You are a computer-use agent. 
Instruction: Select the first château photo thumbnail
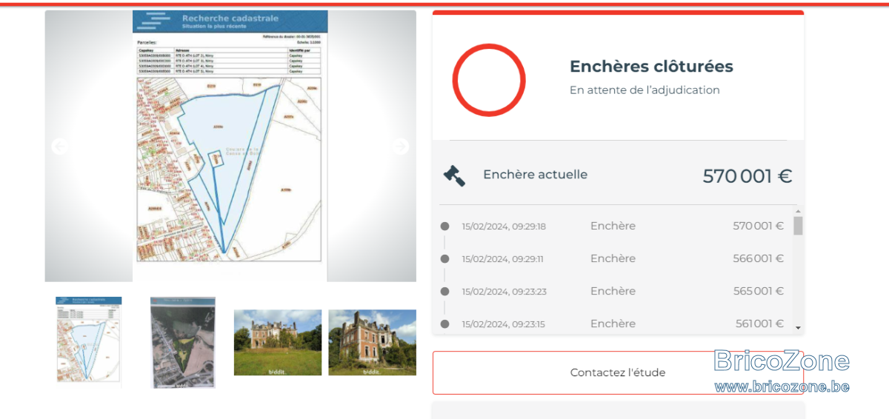278,342
